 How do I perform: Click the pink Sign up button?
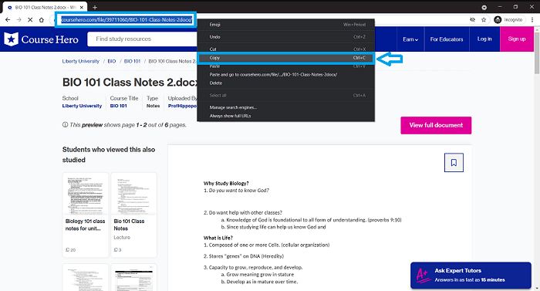pyautogui.click(x=517, y=39)
